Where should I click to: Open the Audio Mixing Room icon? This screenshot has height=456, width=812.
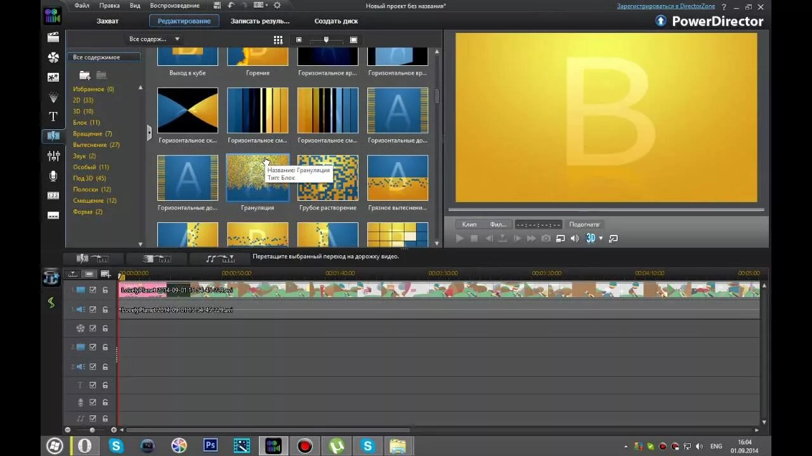[x=53, y=156]
